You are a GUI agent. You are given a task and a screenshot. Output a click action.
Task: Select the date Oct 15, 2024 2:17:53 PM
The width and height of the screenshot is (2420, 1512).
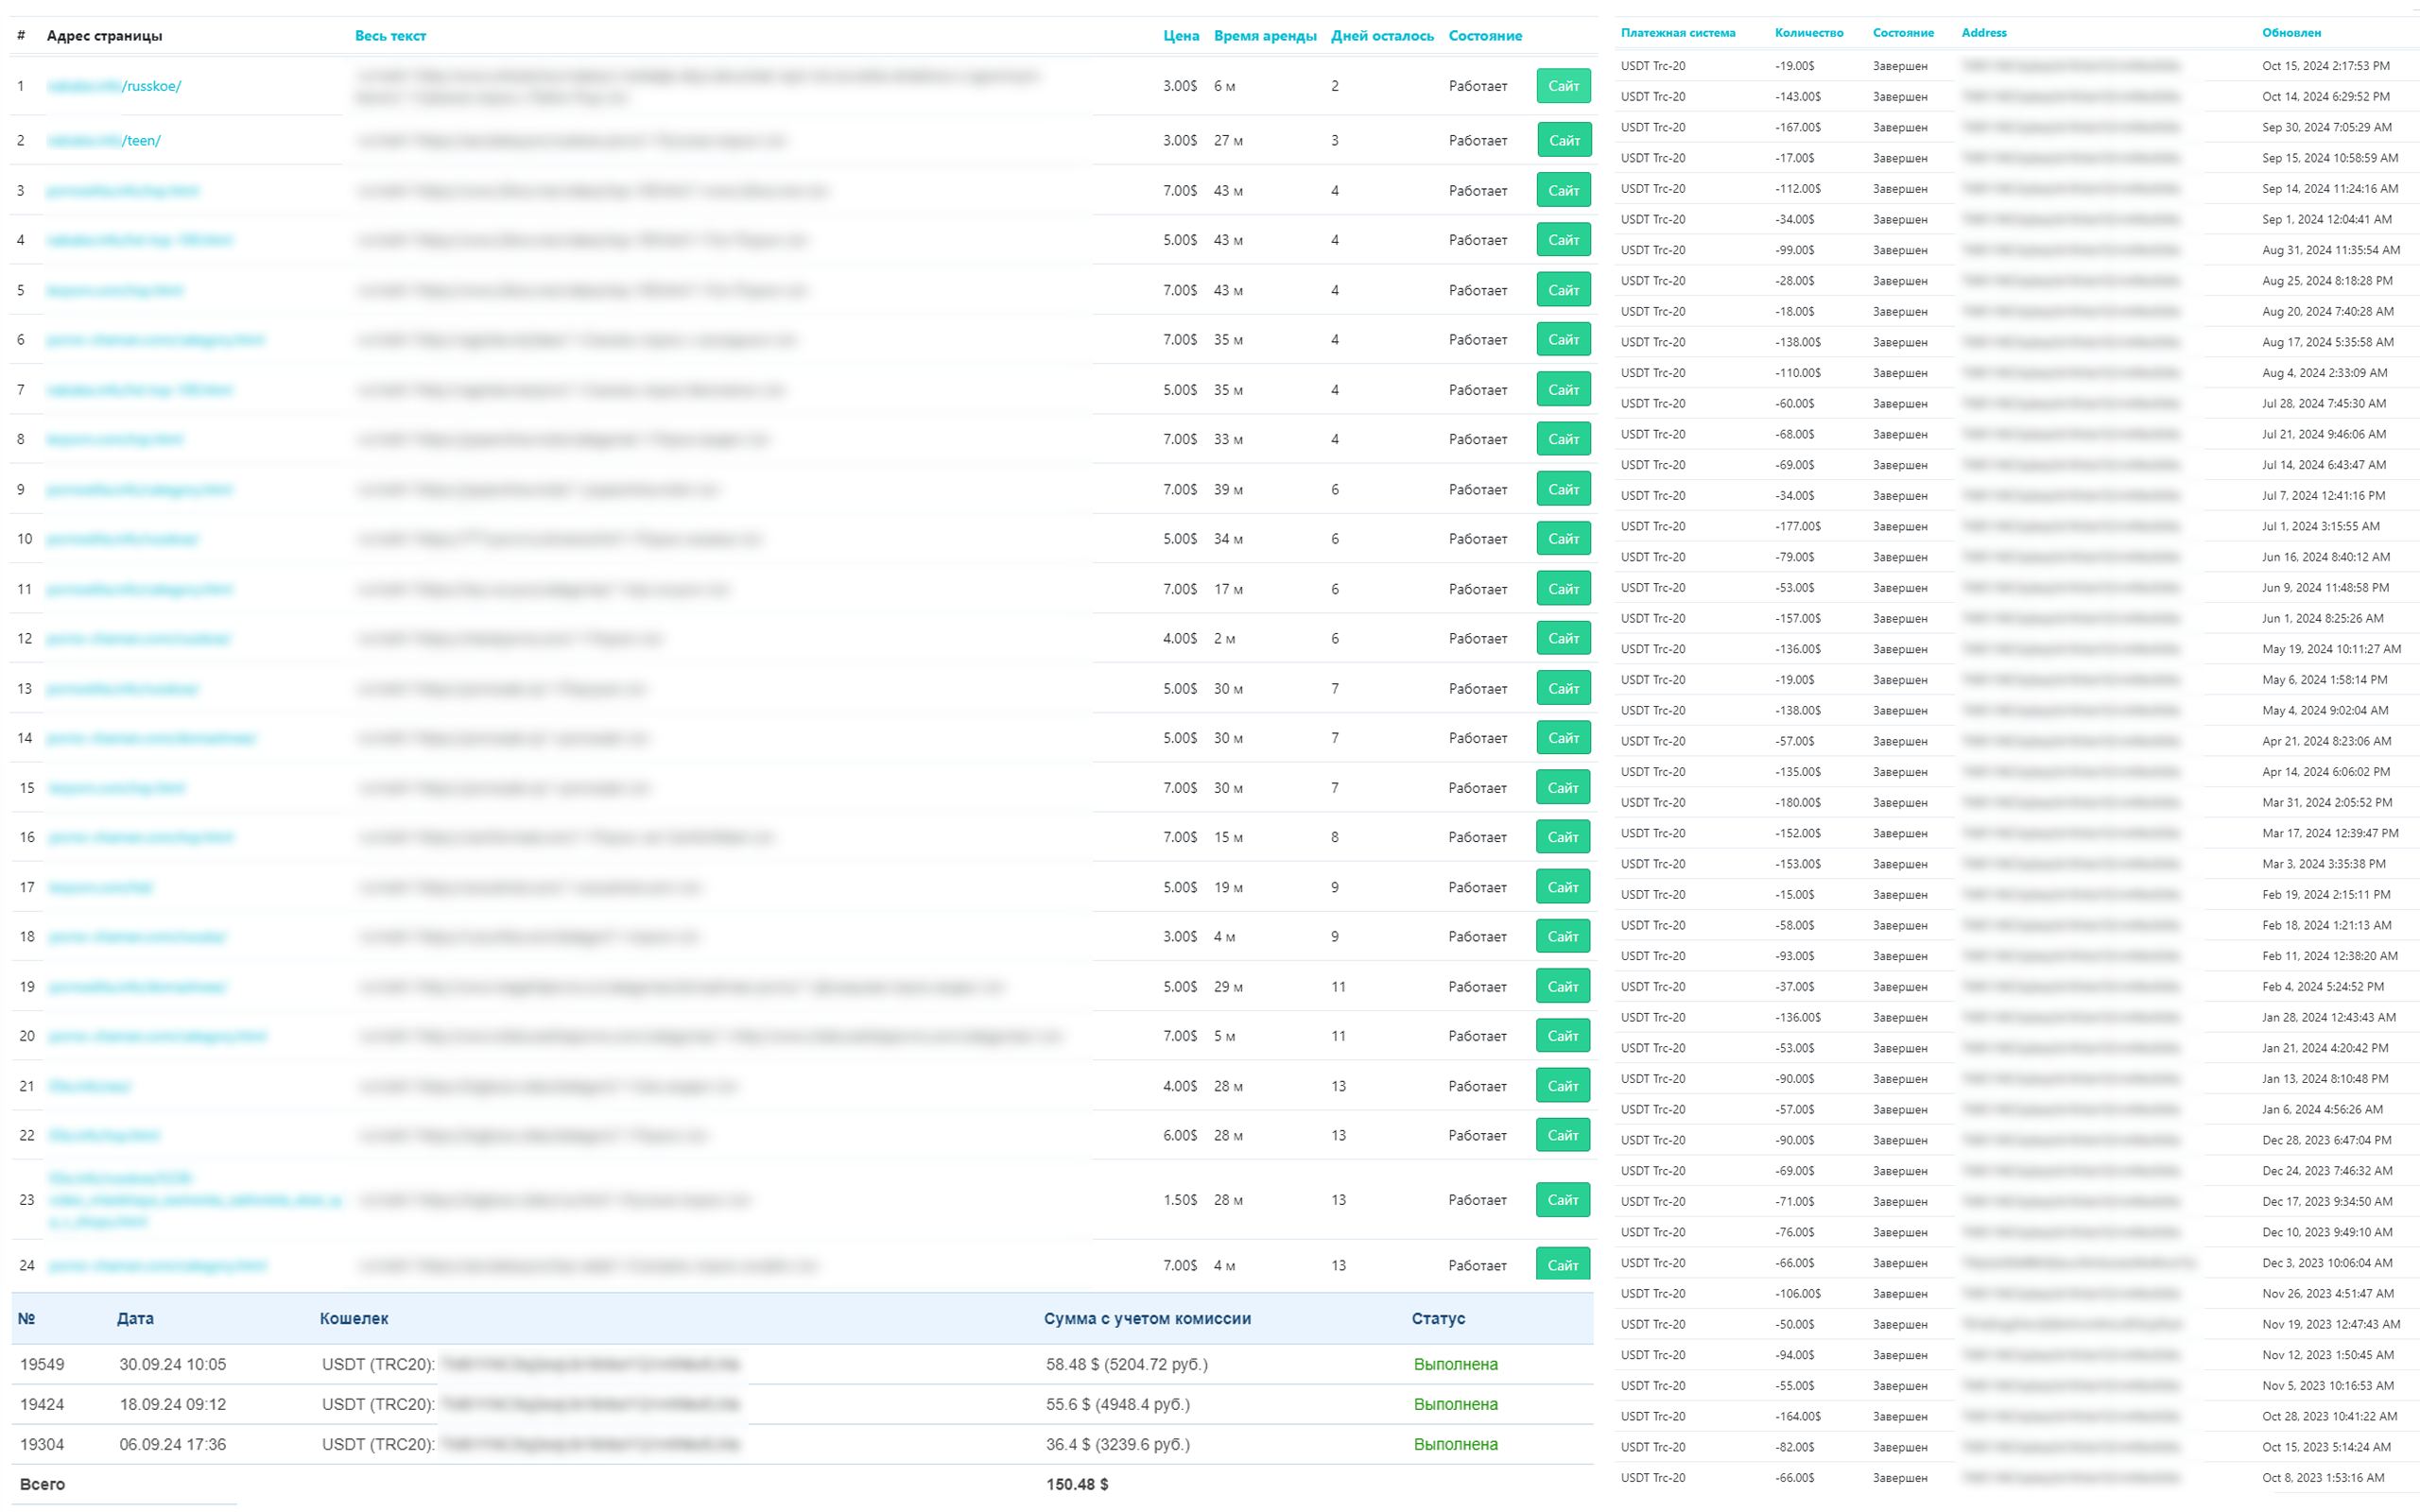pos(2326,66)
